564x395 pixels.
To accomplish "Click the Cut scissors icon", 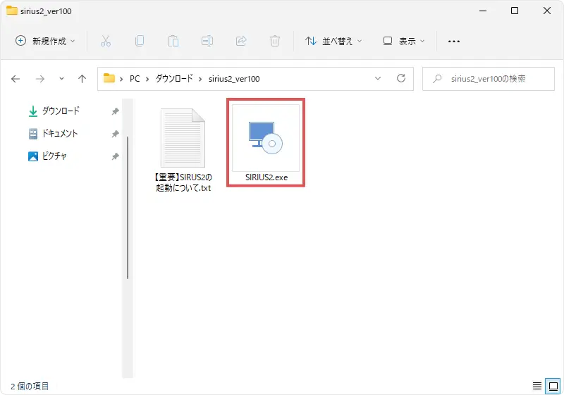I will [x=106, y=41].
